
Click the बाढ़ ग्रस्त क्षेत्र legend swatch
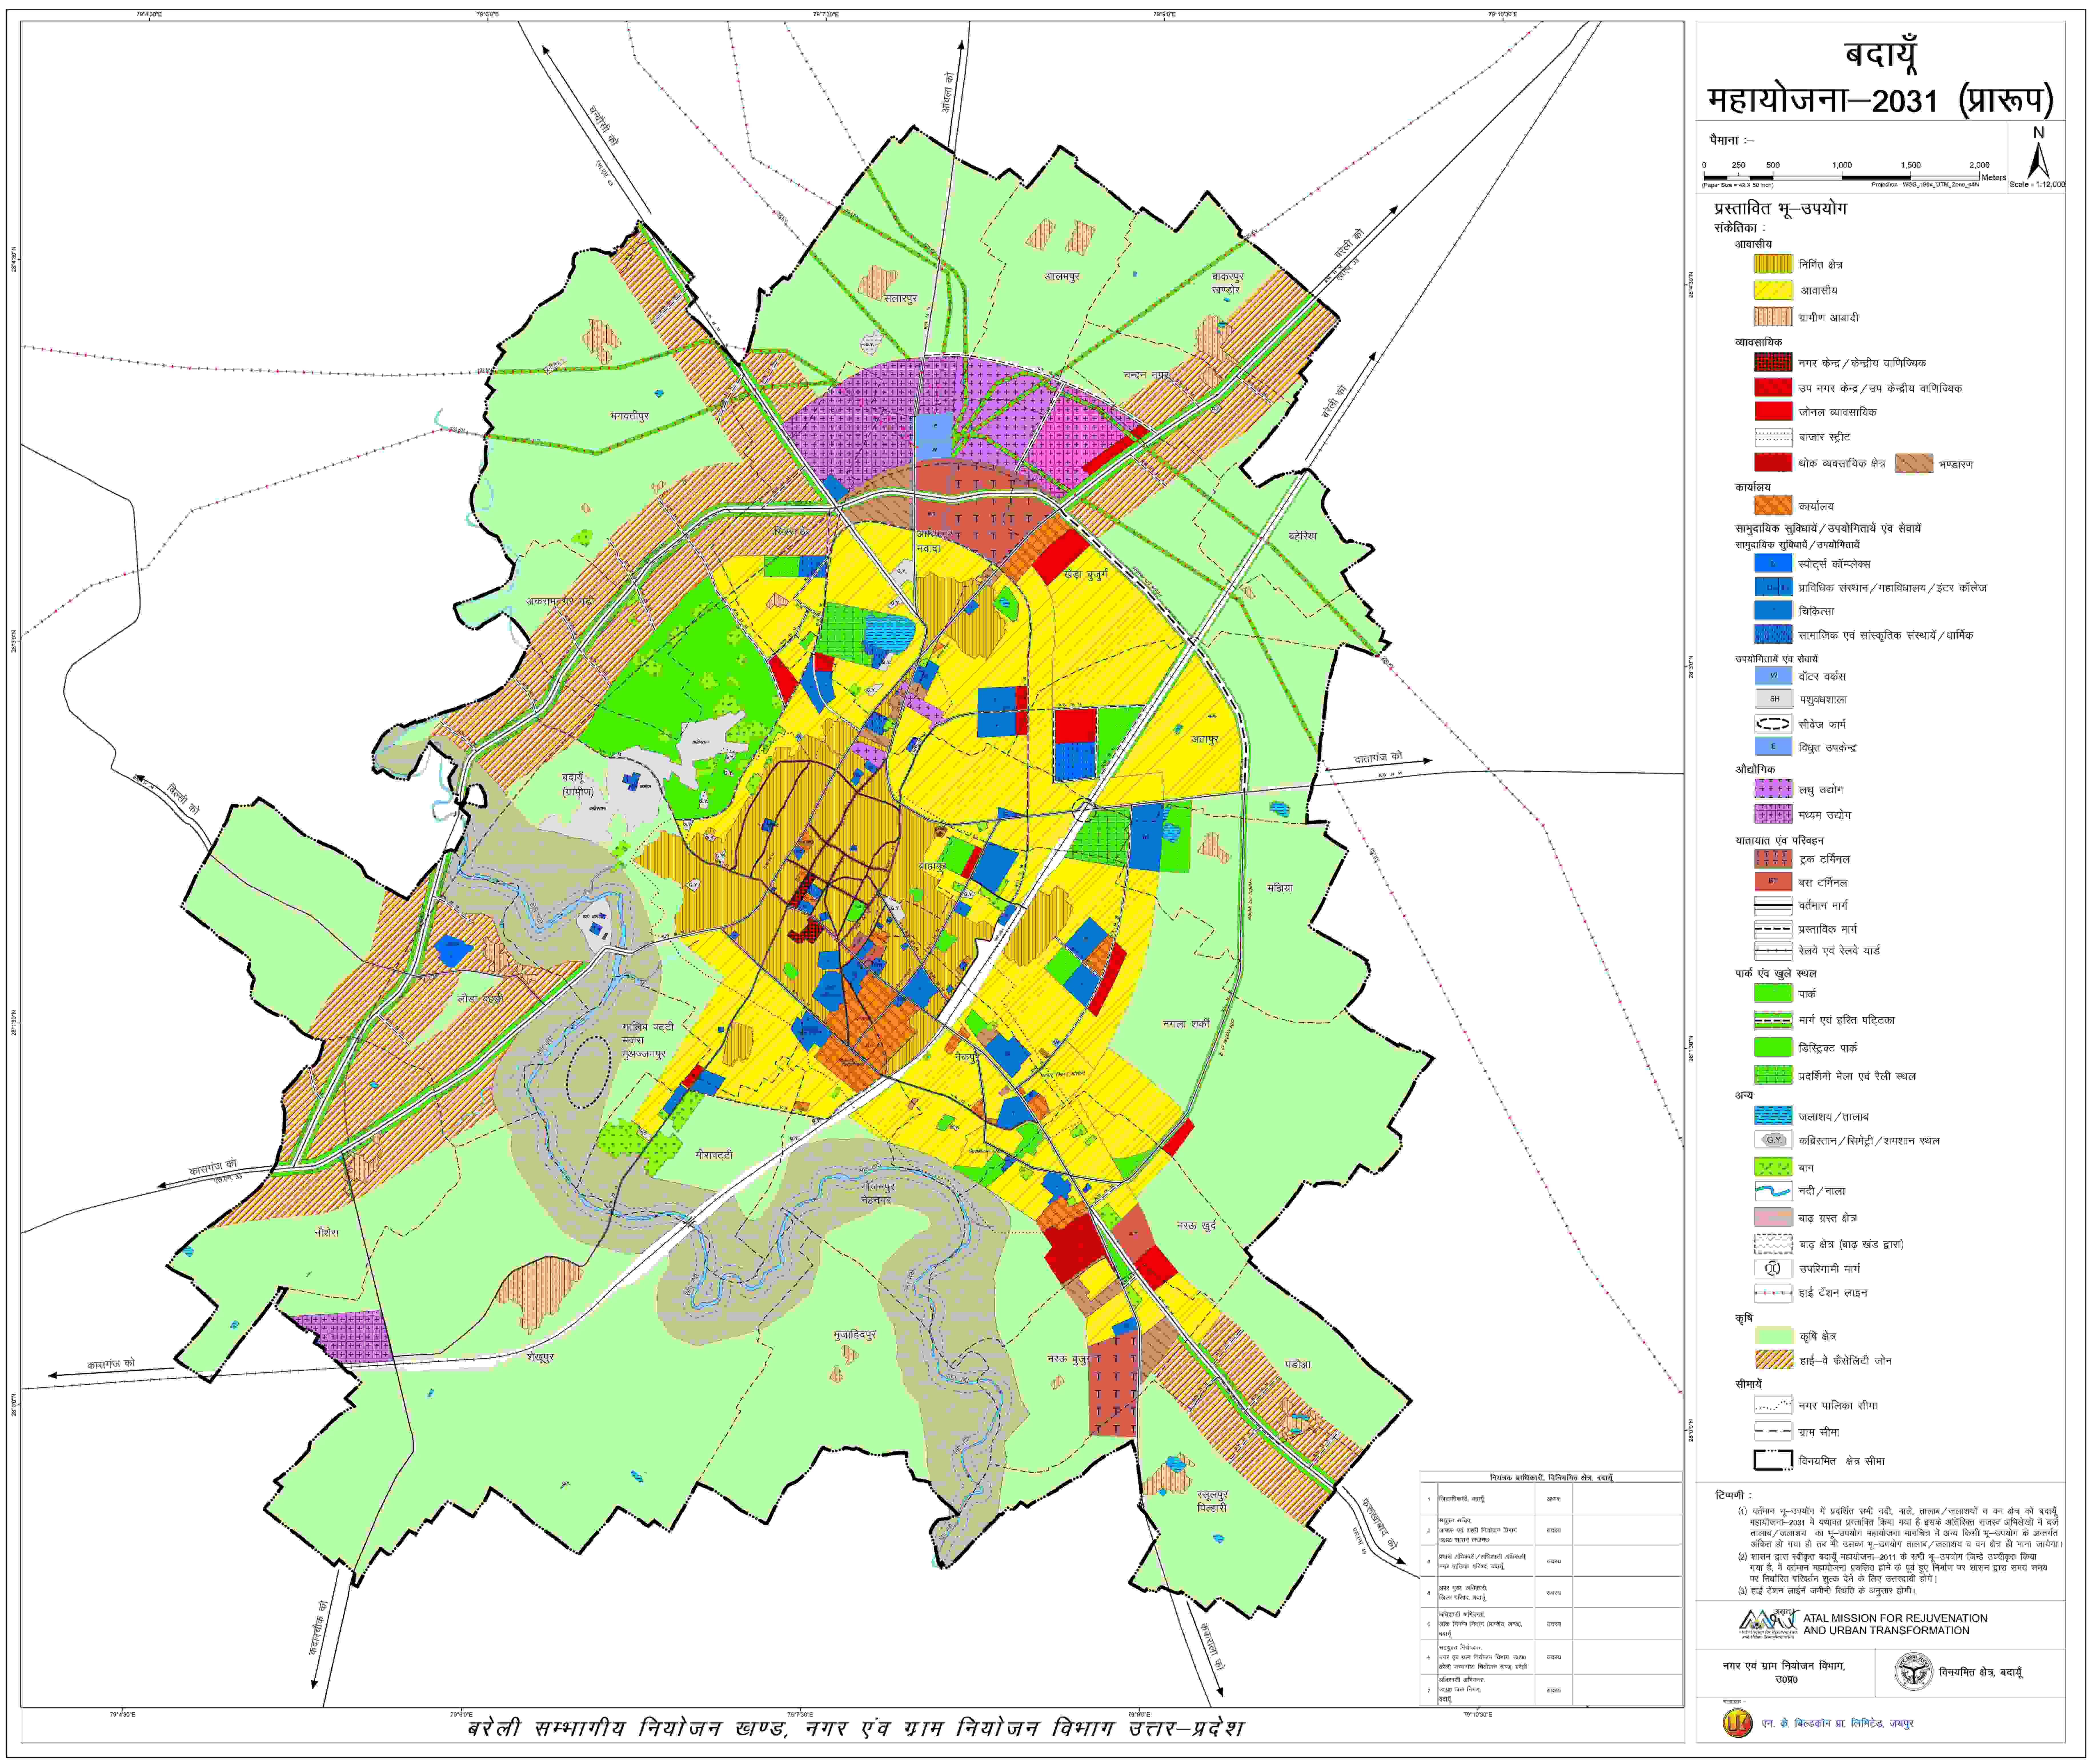1773,1217
